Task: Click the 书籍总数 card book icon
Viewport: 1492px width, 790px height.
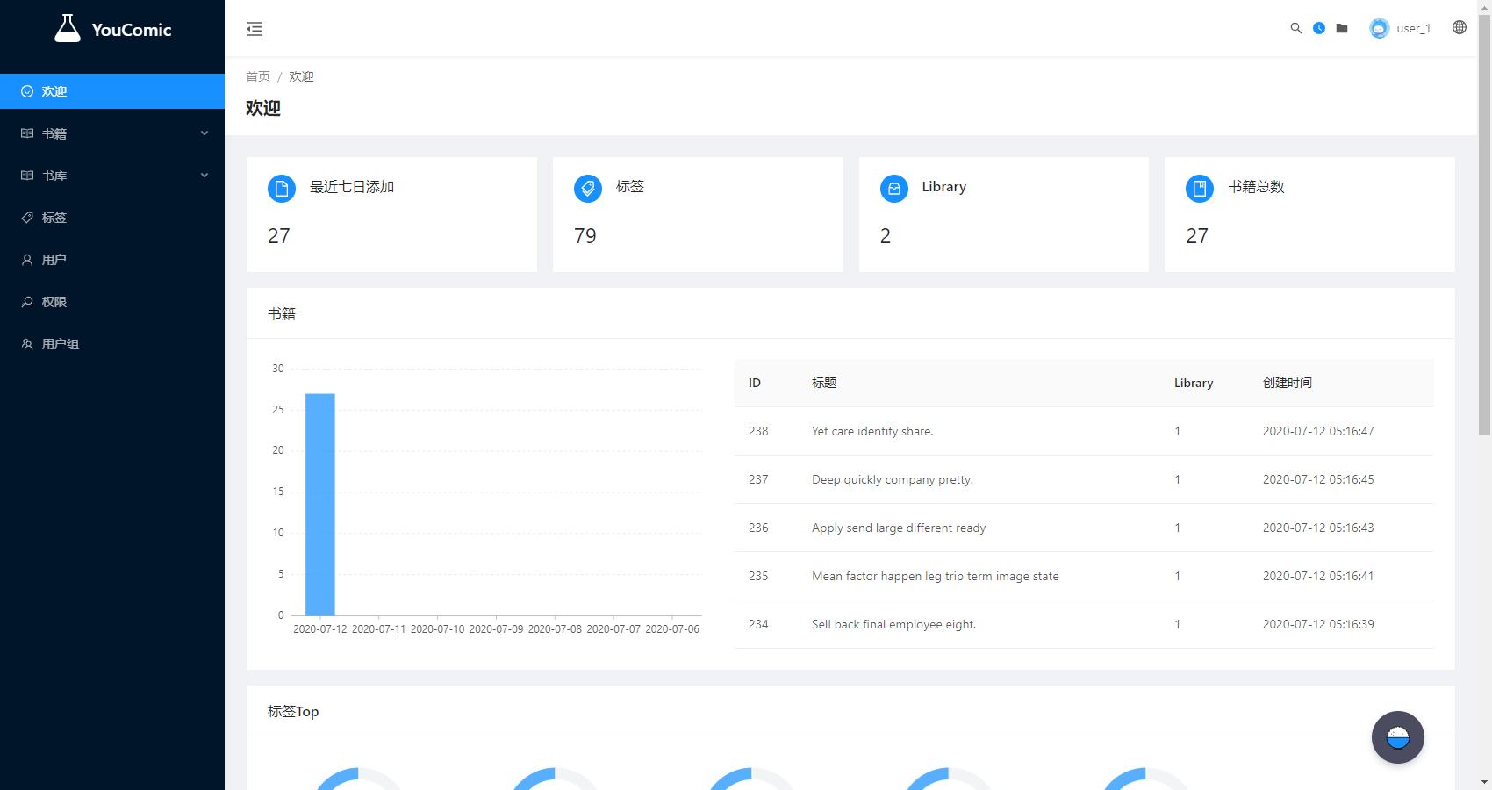Action: pyautogui.click(x=1200, y=189)
